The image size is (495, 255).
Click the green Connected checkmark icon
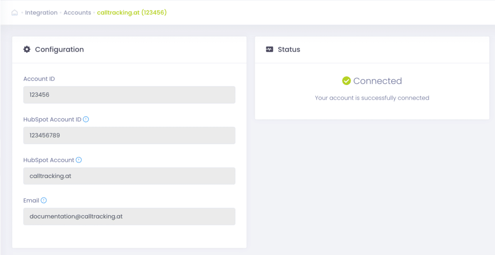tap(346, 81)
